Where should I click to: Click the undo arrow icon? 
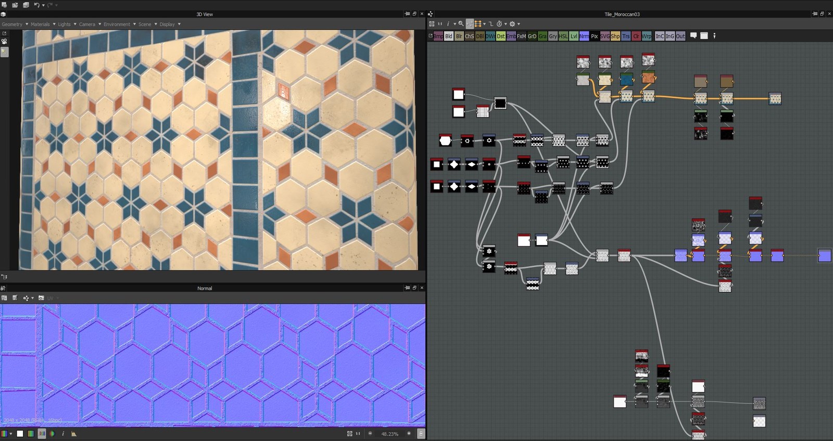click(x=36, y=5)
